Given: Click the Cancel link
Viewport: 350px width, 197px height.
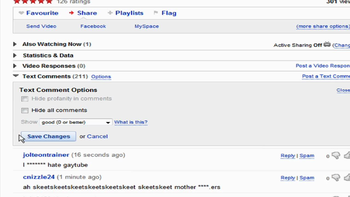Looking at the screenshot, I should (97, 136).
